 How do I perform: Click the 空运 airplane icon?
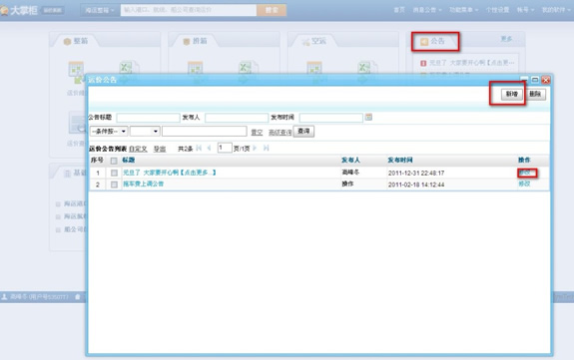[305, 42]
